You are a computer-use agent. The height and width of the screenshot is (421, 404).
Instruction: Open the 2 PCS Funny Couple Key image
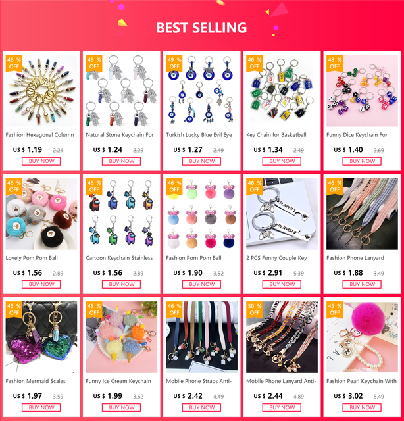tap(282, 214)
